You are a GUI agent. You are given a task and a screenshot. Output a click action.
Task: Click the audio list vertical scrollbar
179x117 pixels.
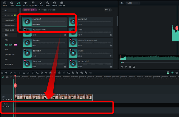coord(117,21)
